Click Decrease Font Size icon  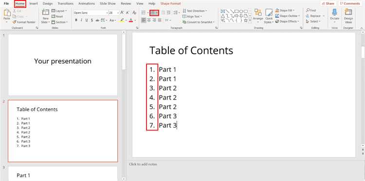coord(128,13)
